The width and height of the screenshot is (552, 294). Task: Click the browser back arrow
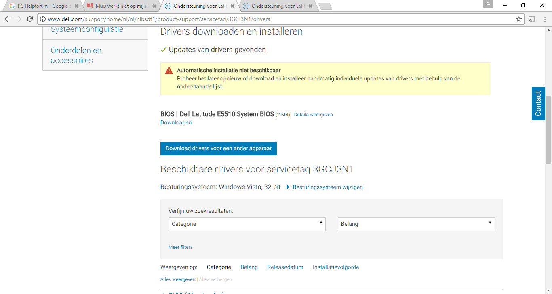tap(7, 19)
